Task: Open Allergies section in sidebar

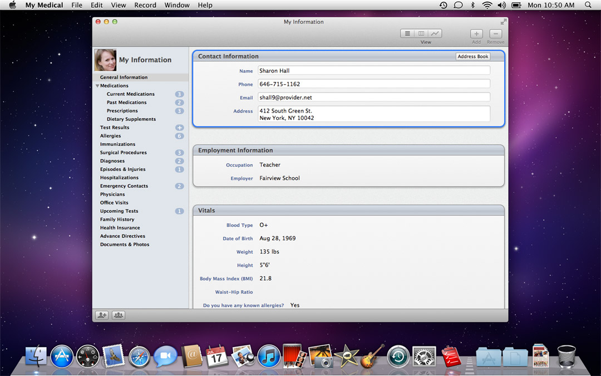Action: coord(110,136)
